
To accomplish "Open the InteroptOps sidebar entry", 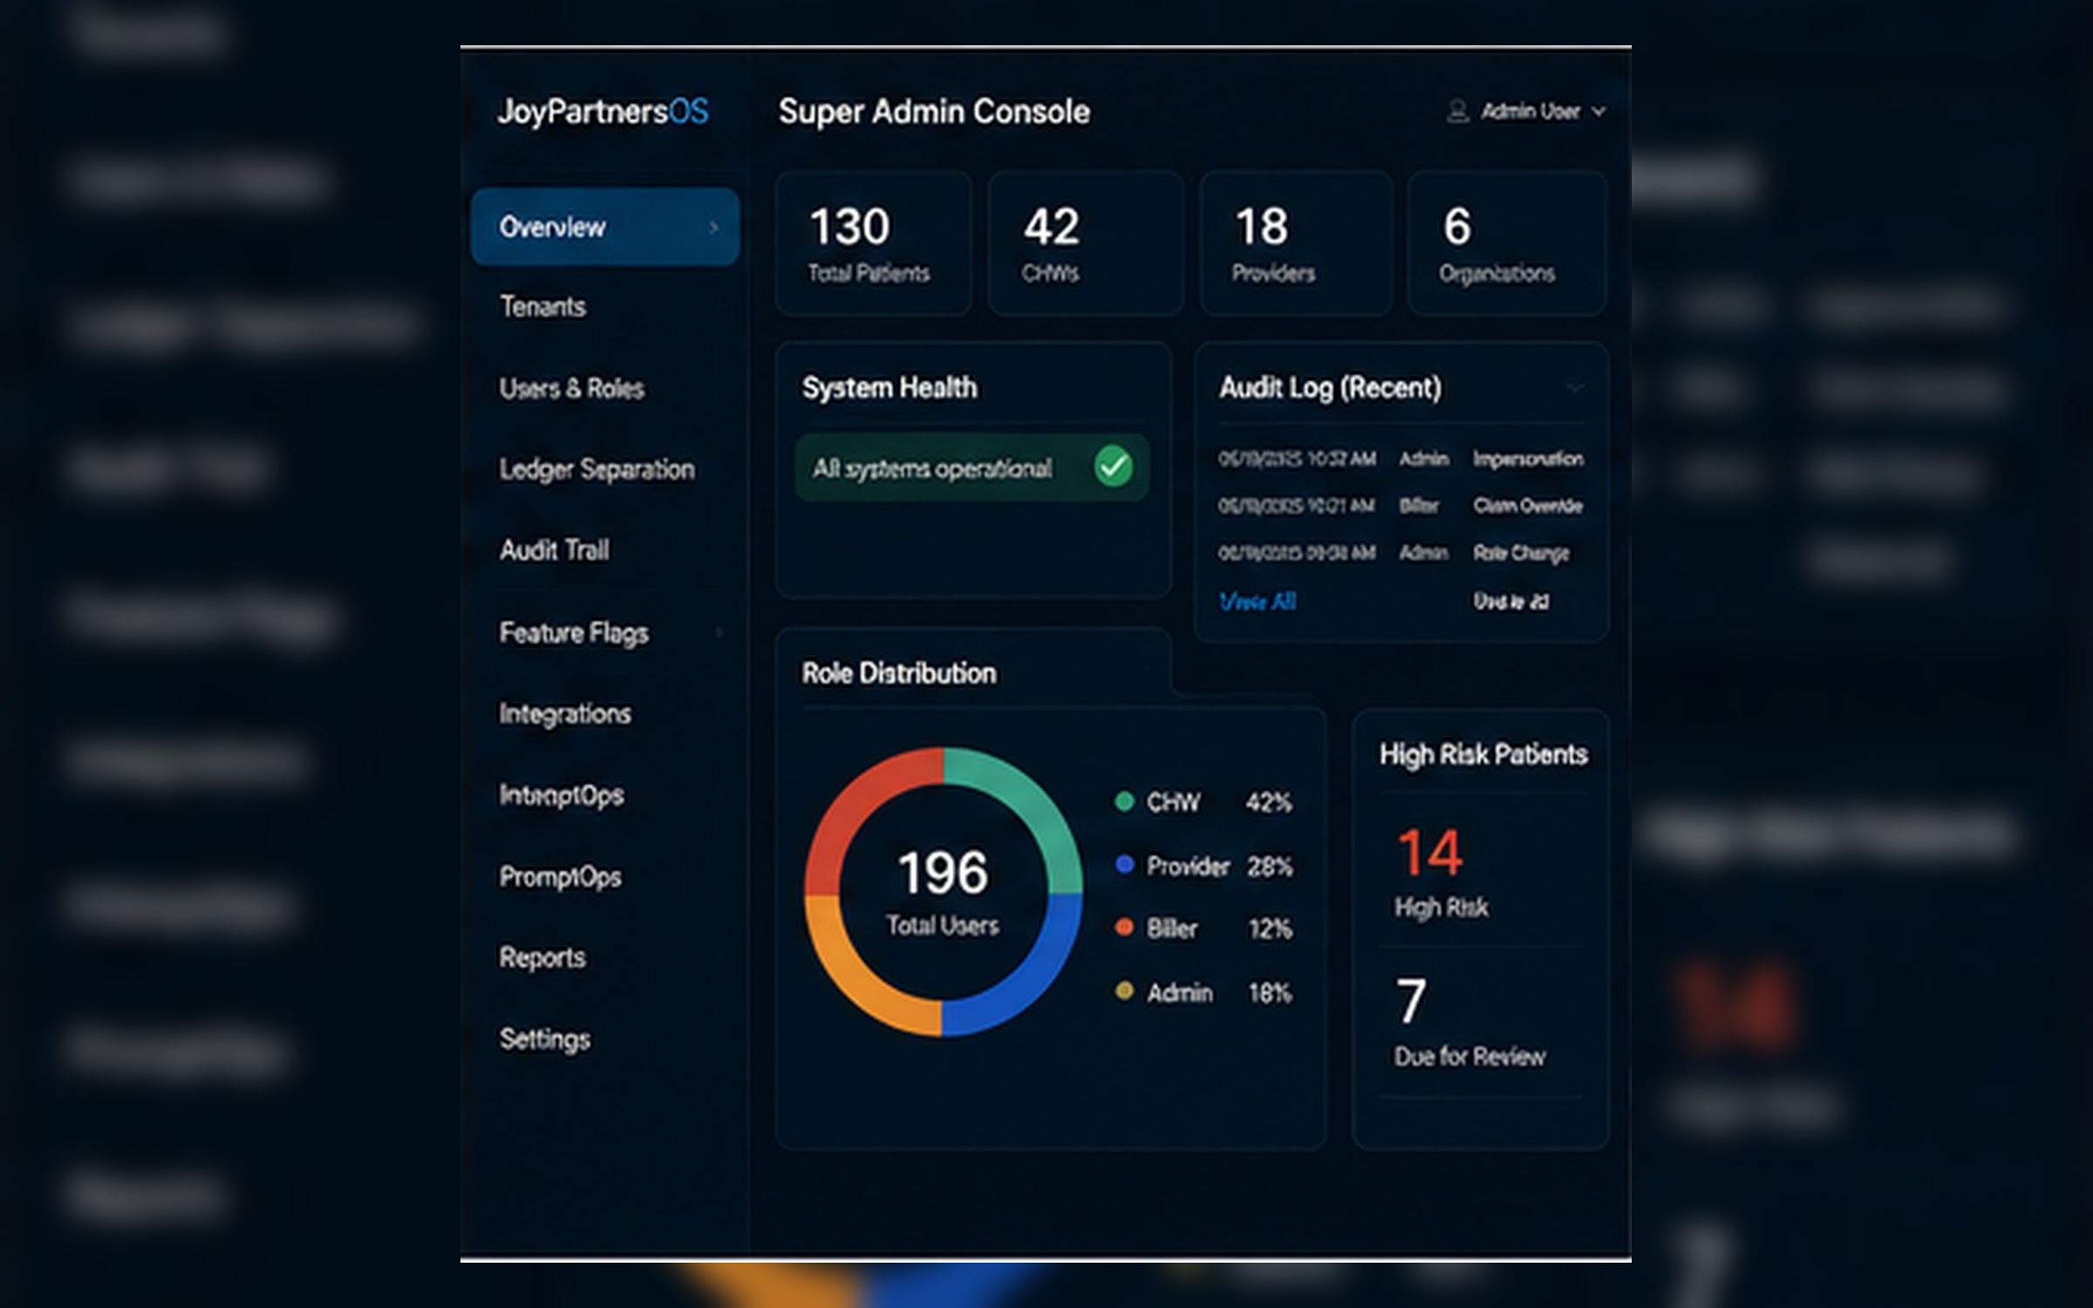I will pyautogui.click(x=561, y=795).
